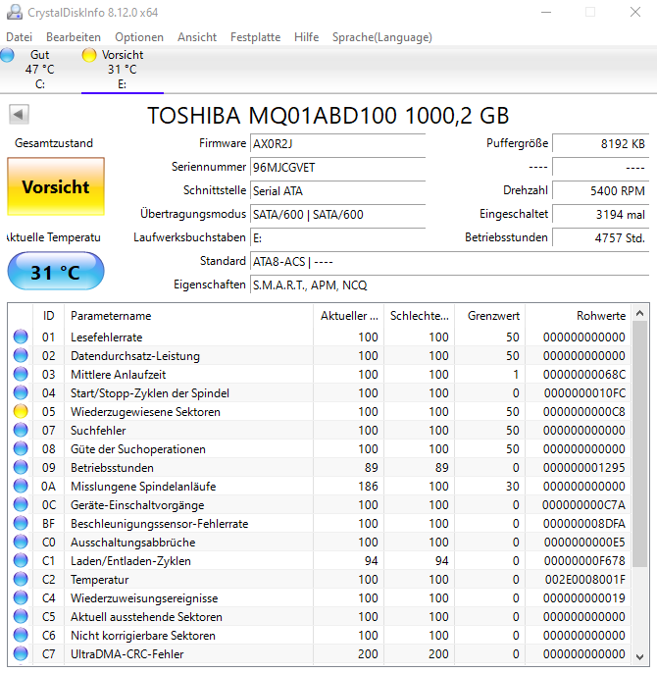Select the Vorsicht 31 °C E: disk tab

[123, 70]
